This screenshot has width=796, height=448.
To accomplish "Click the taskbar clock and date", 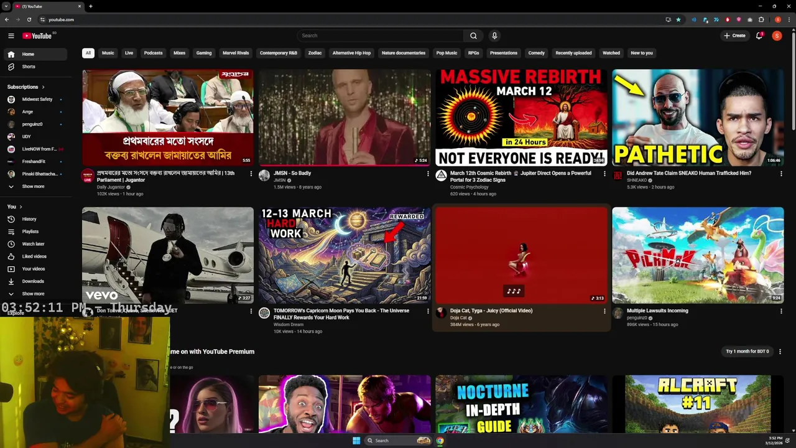I will pos(774,441).
